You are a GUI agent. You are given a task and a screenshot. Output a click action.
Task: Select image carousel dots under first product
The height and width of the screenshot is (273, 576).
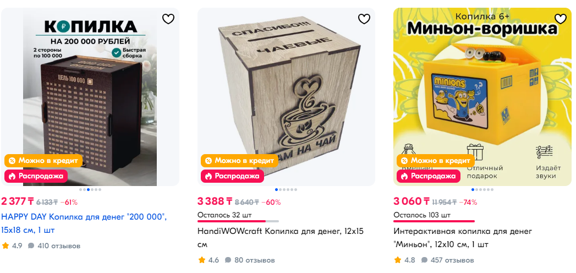[x=90, y=189]
